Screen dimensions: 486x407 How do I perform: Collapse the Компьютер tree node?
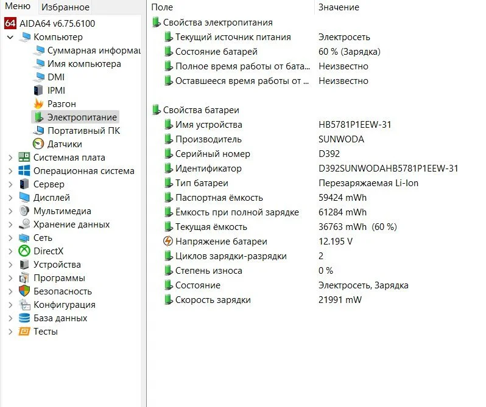[10, 37]
